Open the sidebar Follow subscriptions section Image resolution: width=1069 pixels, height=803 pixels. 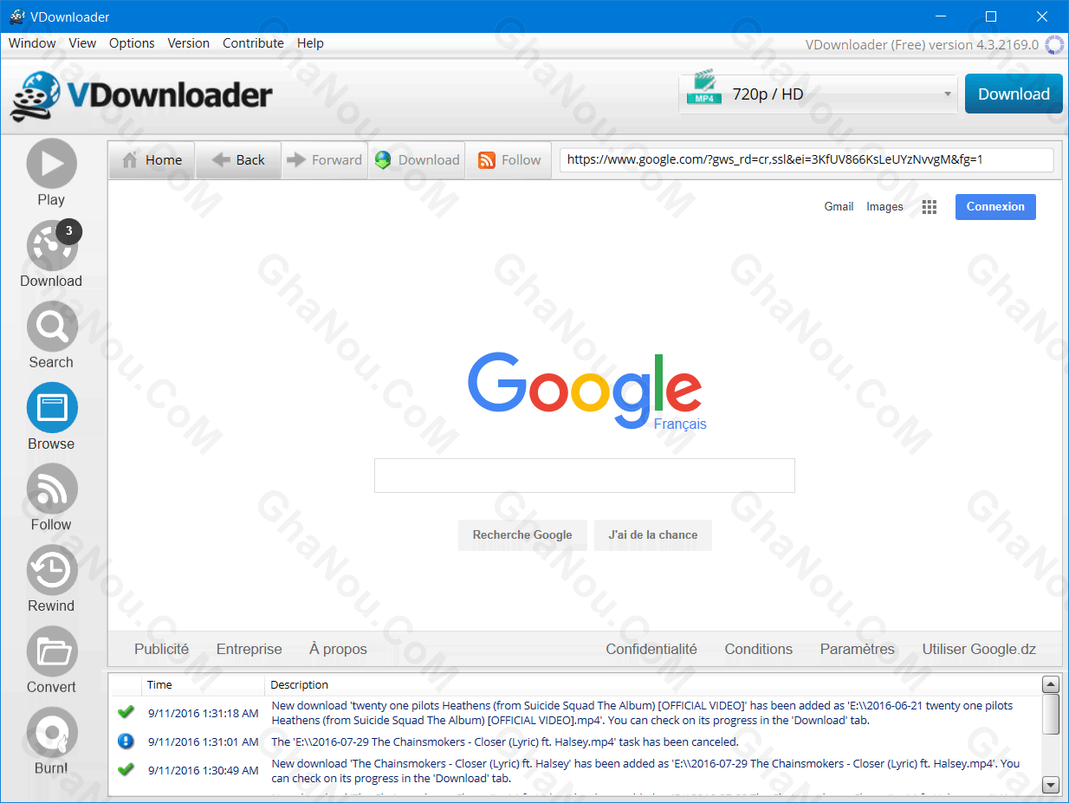coord(52,498)
